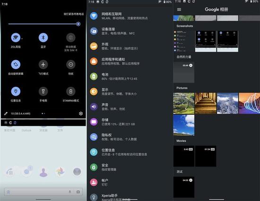
Task: Tap the location info tile
Action: (x=16, y=91)
